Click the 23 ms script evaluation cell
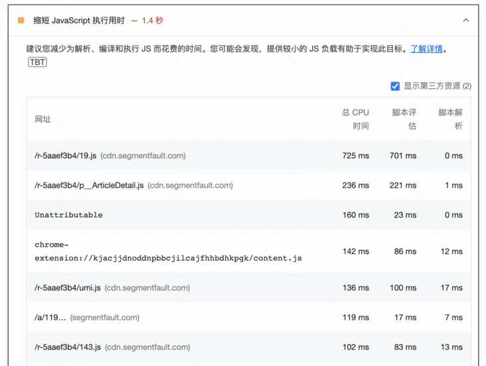Screen dimensions: 486x366 point(405,215)
